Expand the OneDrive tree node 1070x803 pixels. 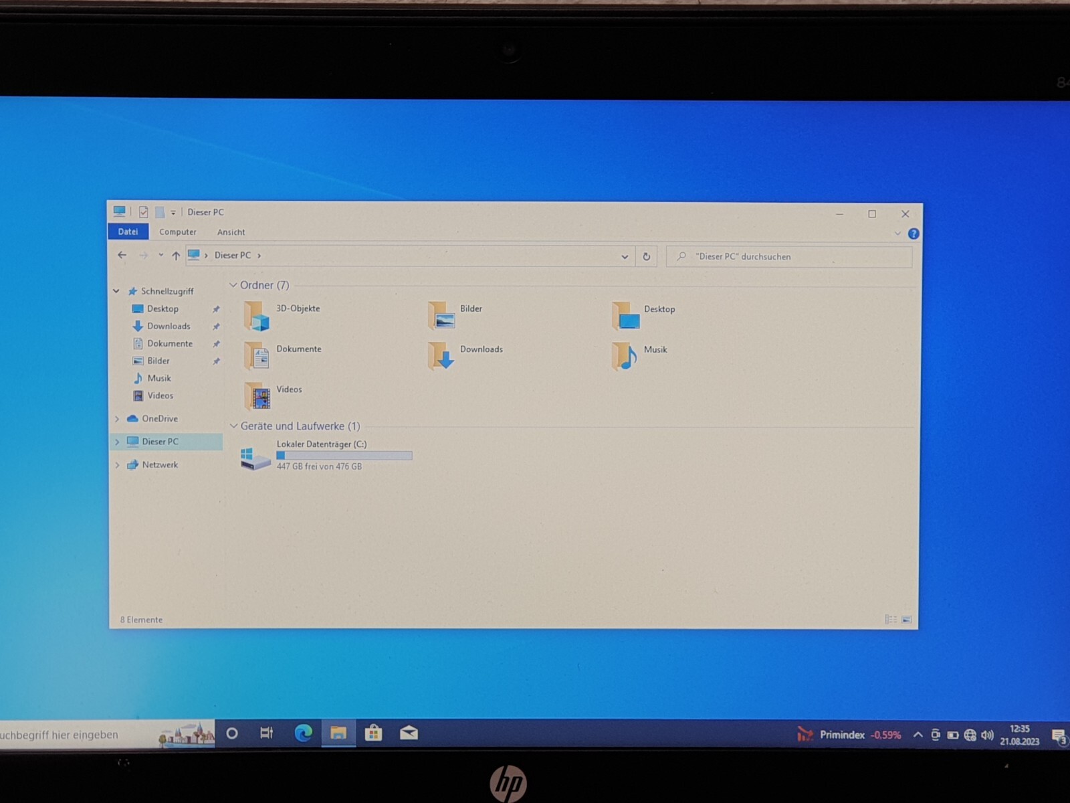117,419
